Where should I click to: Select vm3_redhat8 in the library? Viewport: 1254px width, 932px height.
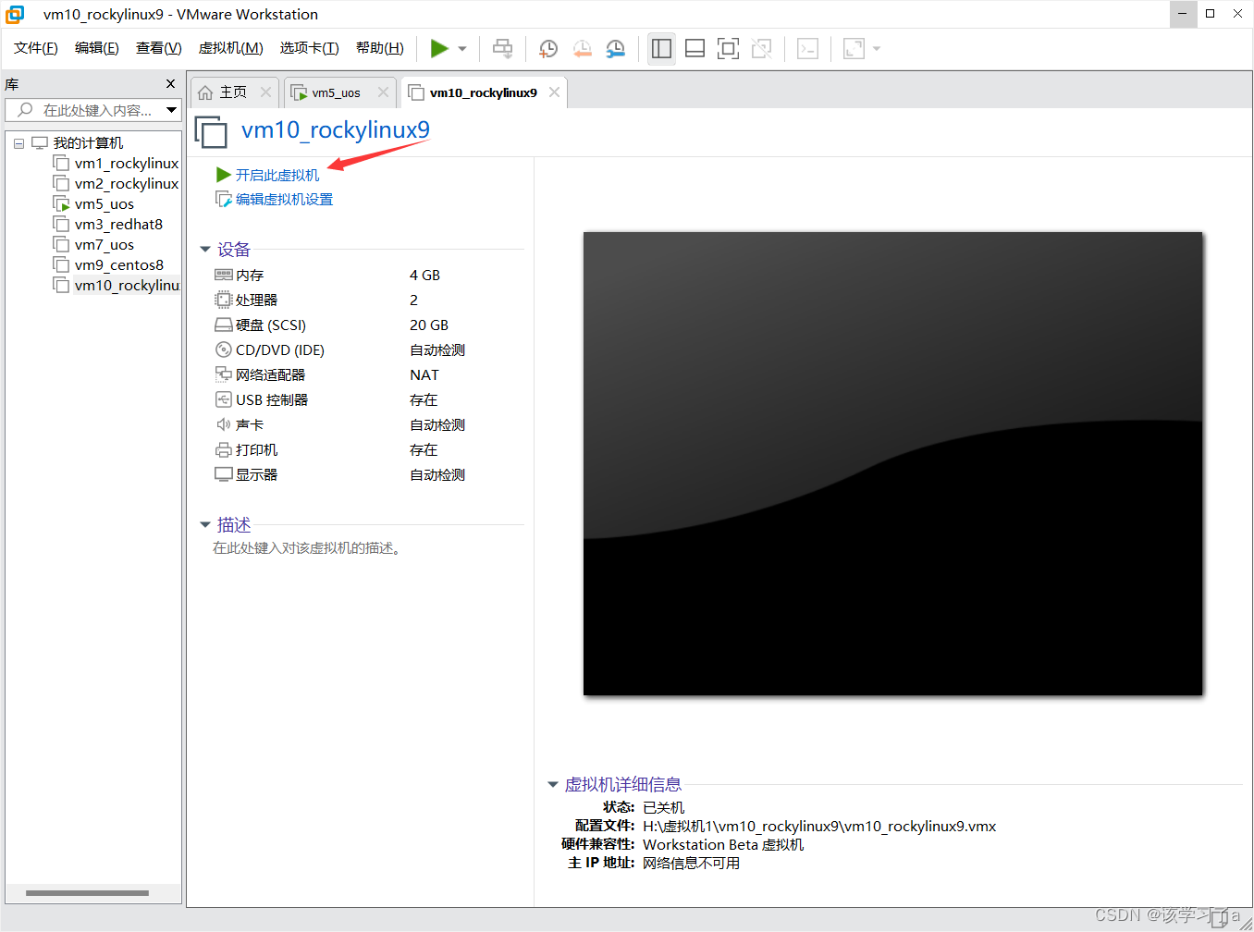point(108,225)
